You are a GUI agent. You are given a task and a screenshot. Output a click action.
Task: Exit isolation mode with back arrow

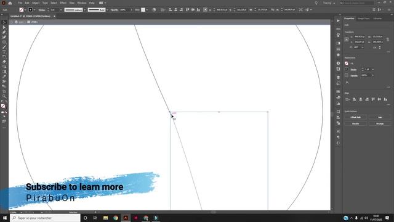(11, 22)
